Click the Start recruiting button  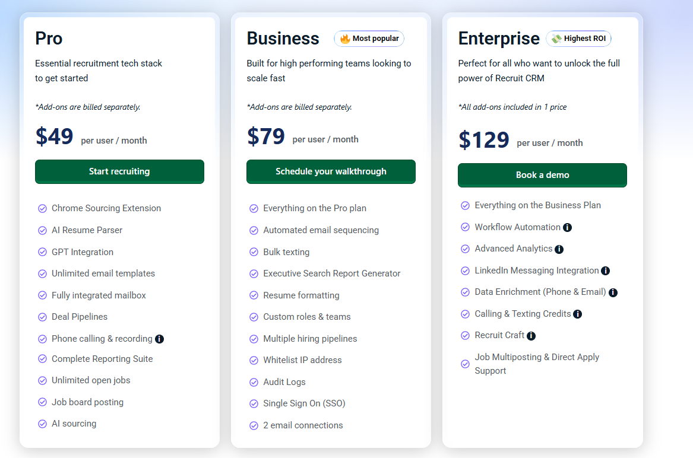119,171
